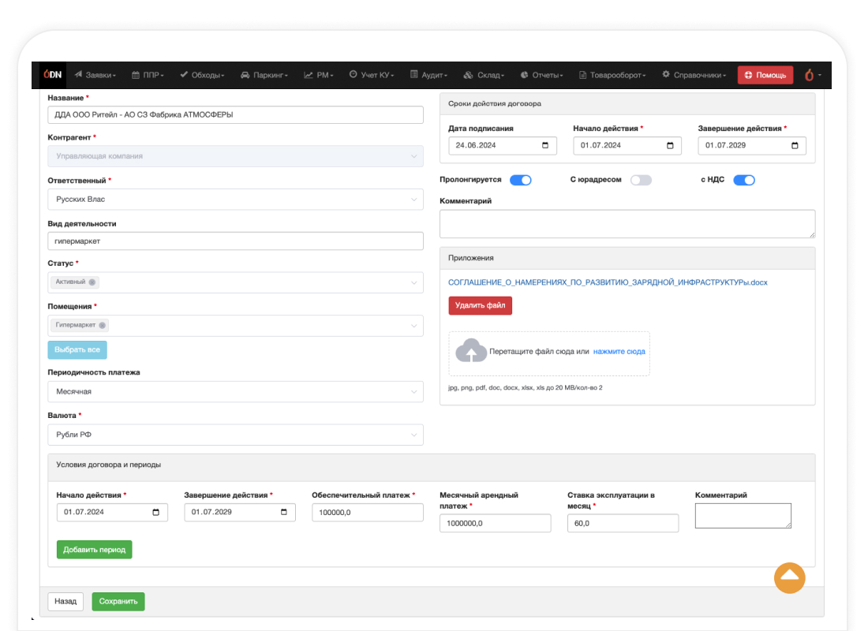
Task: Open calendar picker for top Завершение действия
Action: point(795,146)
